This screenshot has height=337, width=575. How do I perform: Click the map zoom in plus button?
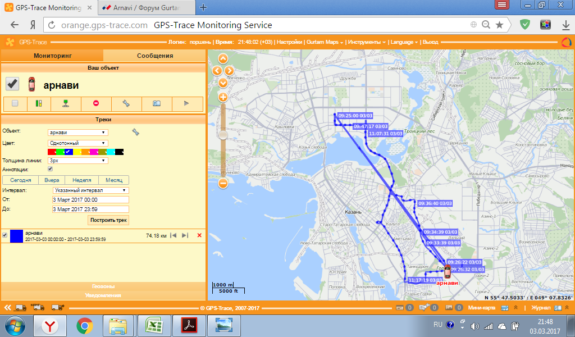[x=223, y=97]
